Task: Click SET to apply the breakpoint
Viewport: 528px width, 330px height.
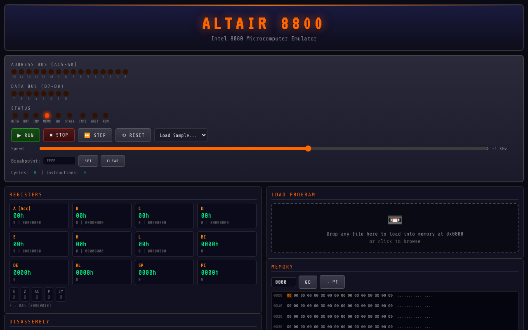Action: 88,161
